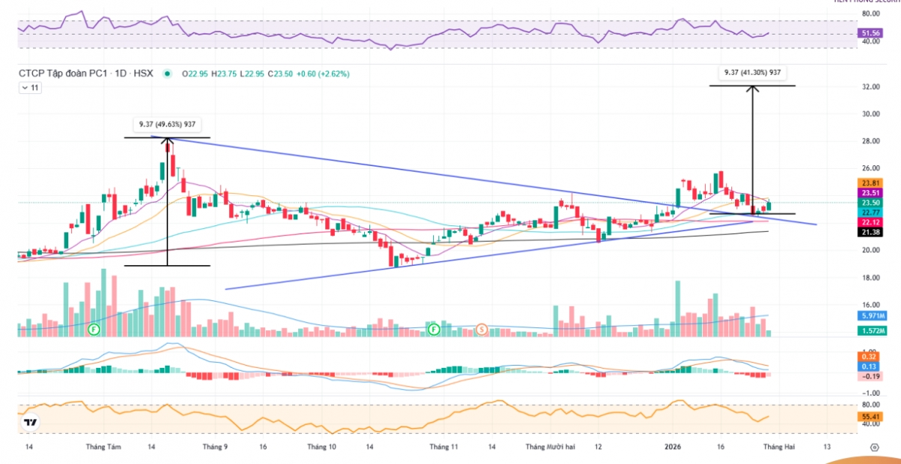The width and height of the screenshot is (901, 464).
Task: Click the TradingView logo icon
Action: click(x=31, y=423)
